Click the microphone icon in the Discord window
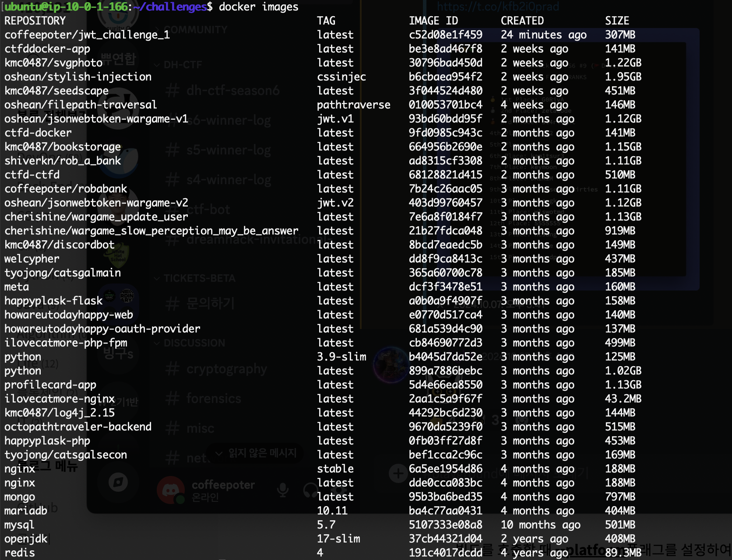 click(x=283, y=490)
